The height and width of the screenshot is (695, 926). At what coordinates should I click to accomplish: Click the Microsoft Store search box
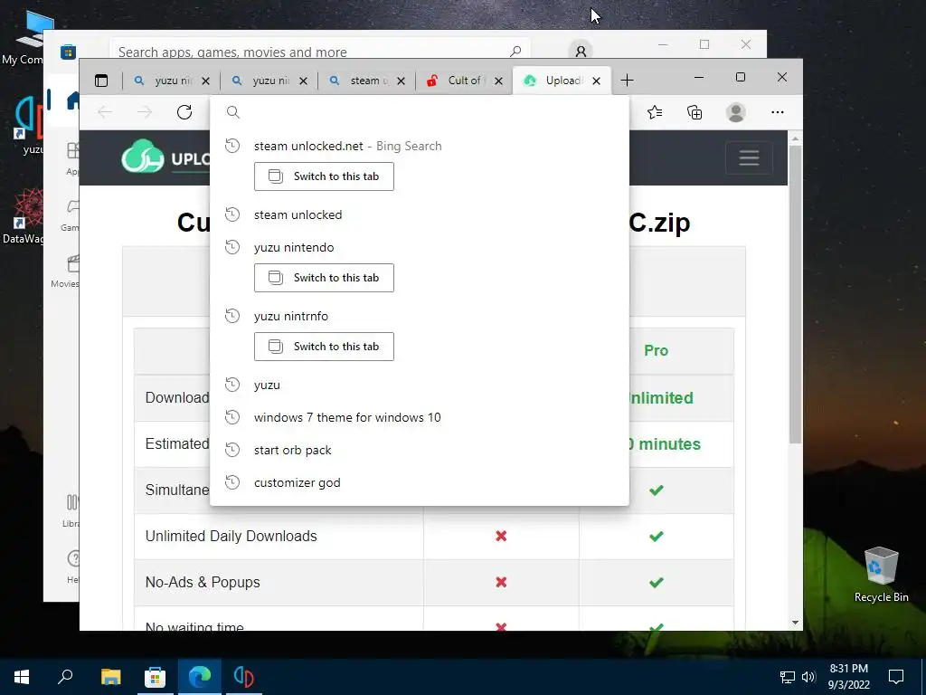click(319, 51)
